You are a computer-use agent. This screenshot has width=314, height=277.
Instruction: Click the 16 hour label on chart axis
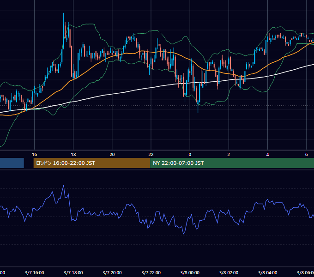coord(35,154)
